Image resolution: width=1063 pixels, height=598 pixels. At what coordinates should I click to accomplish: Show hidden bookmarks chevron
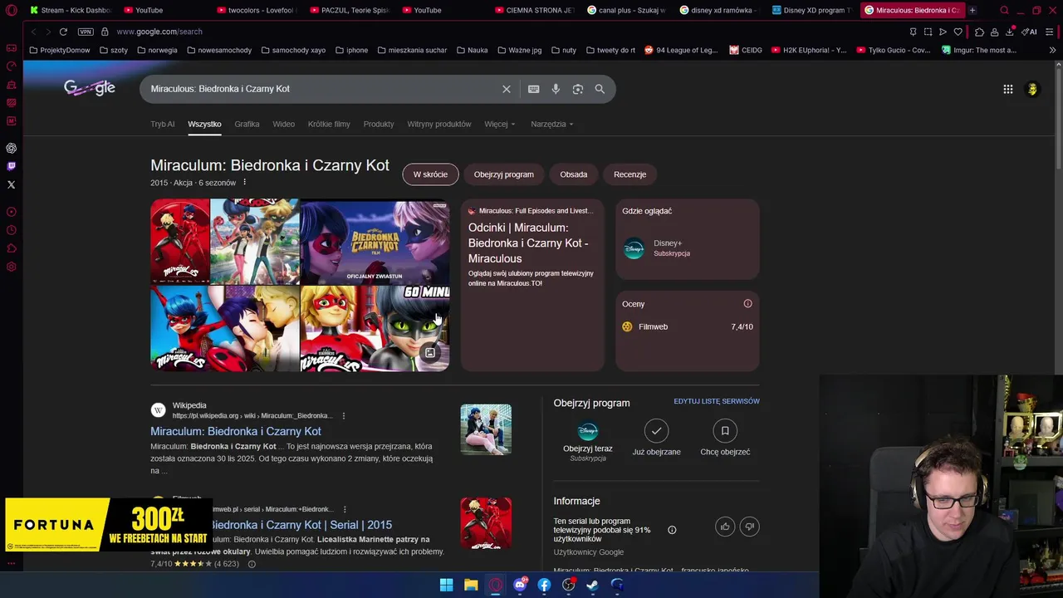[x=1052, y=50]
